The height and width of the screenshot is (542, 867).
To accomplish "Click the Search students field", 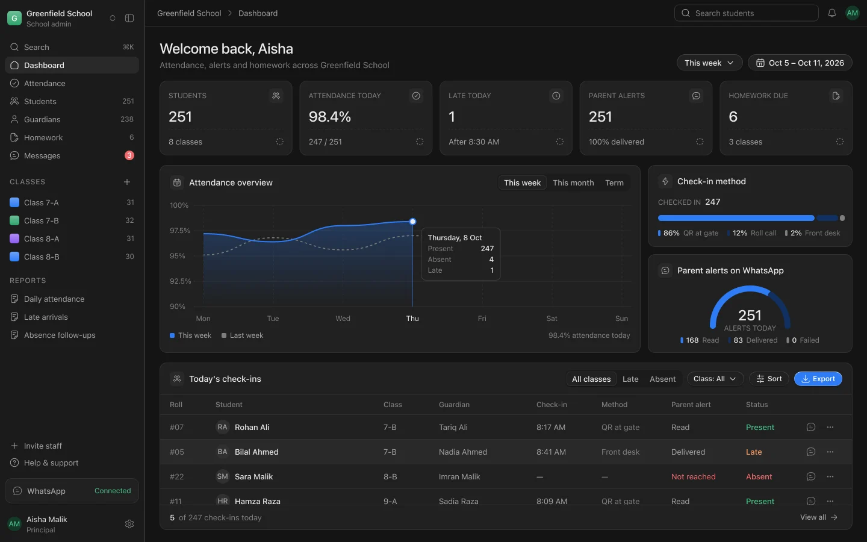I will [746, 13].
